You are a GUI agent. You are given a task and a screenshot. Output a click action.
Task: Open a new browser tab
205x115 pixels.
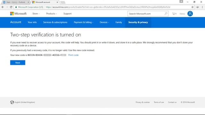(63, 2)
